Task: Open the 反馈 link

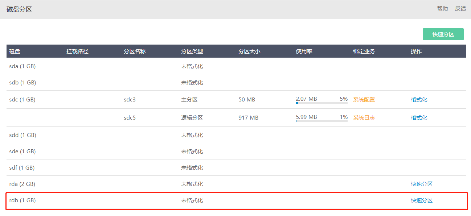Action: [460, 9]
